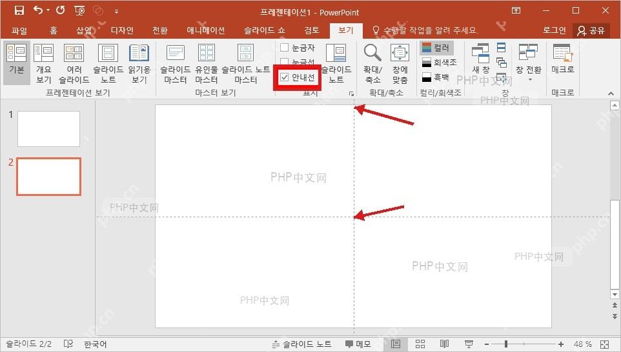This screenshot has width=621, height=352.
Task: Toggle 슬라이드 노트 in status bar
Action: 302,344
